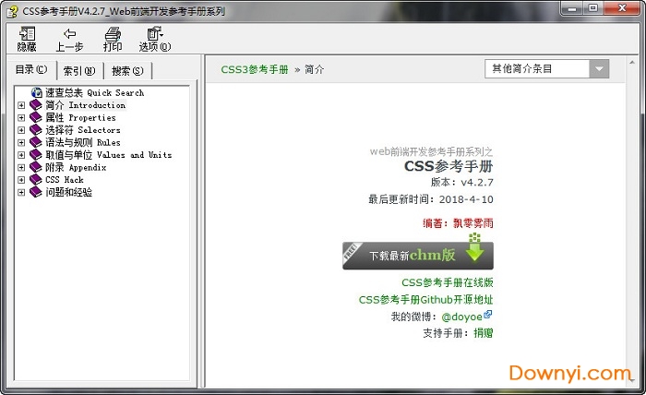Click the web前端开发参考手册系列之 subtitle text
The image size is (646, 395).
pyautogui.click(x=431, y=151)
